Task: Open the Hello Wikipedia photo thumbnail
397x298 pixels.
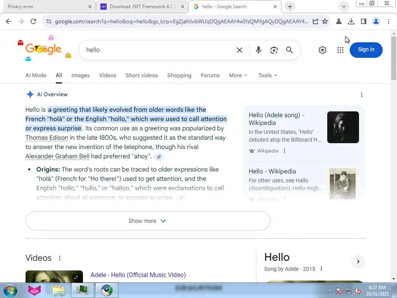Action: coord(343,184)
